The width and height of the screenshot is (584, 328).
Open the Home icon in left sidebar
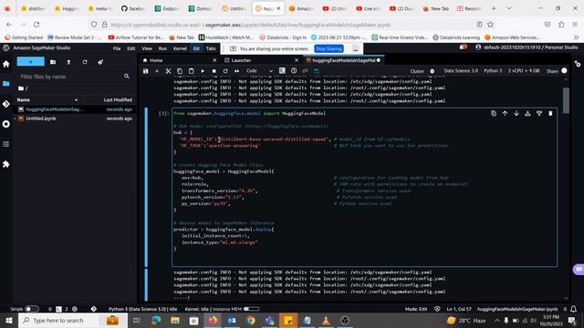(x=6, y=64)
